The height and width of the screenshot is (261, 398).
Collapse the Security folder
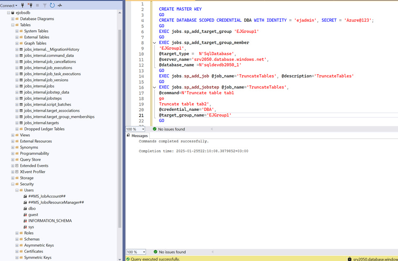[13, 184]
